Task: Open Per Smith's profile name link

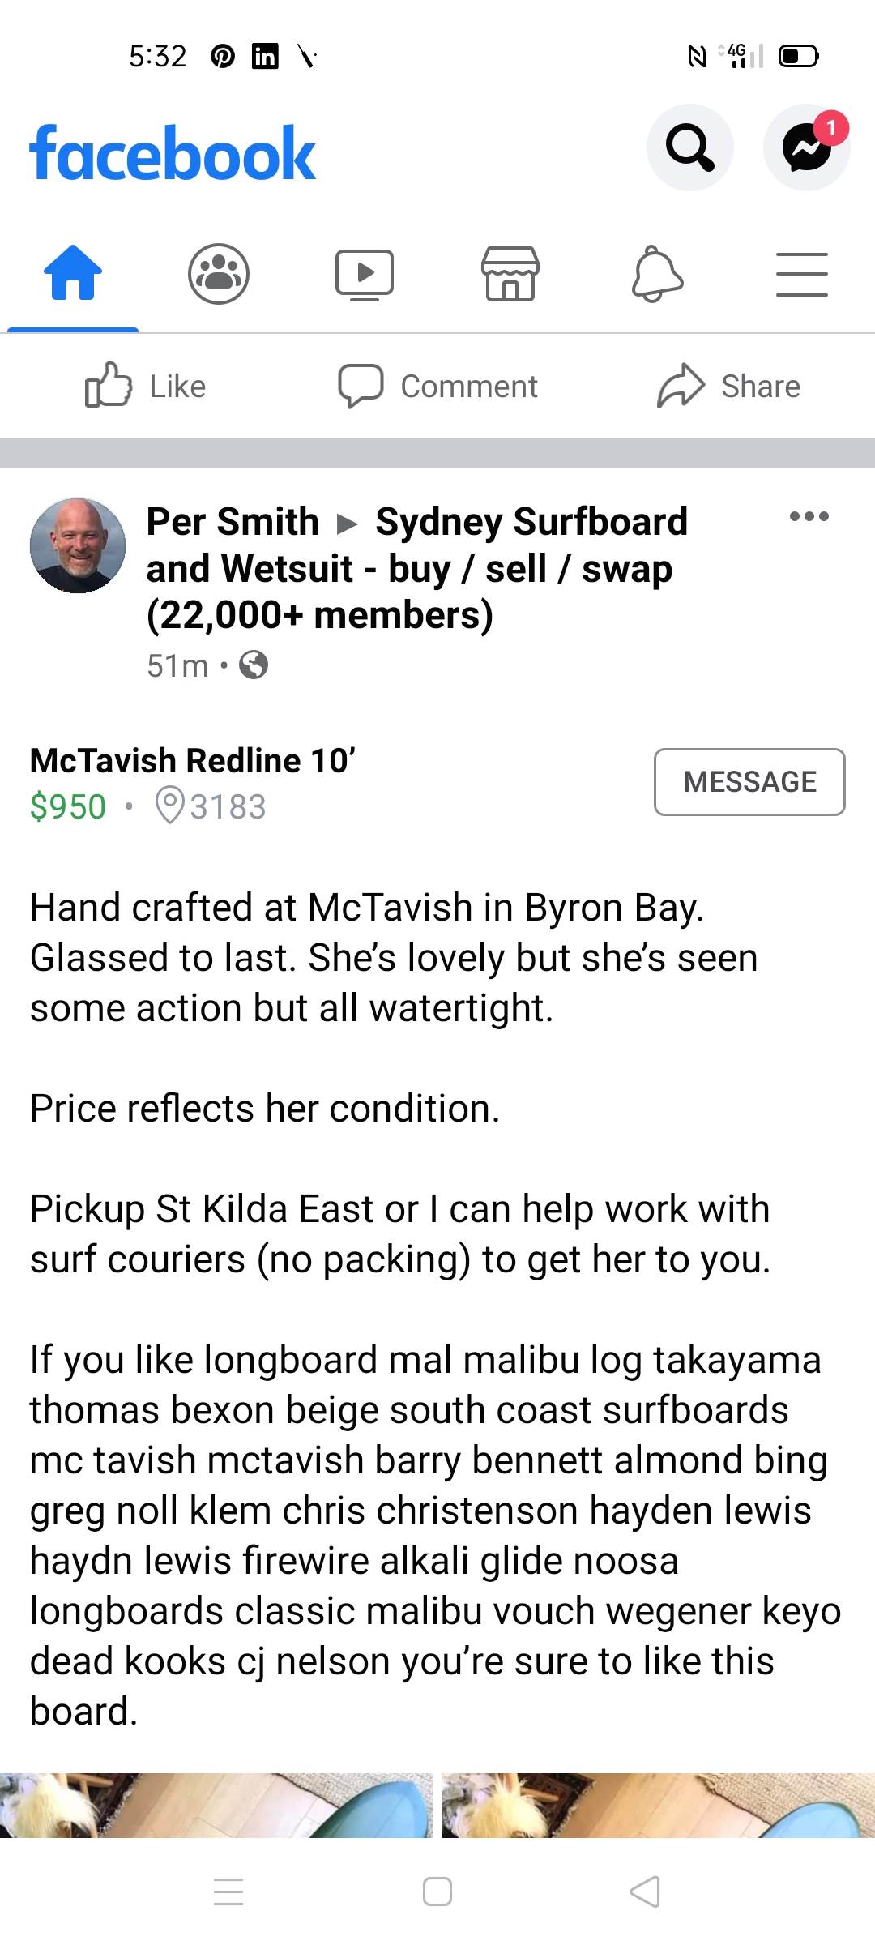Action: [x=233, y=521]
